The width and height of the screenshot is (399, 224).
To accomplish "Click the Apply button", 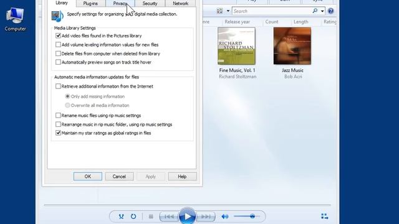I will click(151, 177).
